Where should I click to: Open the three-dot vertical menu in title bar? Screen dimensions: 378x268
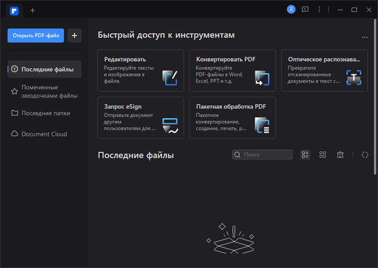(320, 9)
